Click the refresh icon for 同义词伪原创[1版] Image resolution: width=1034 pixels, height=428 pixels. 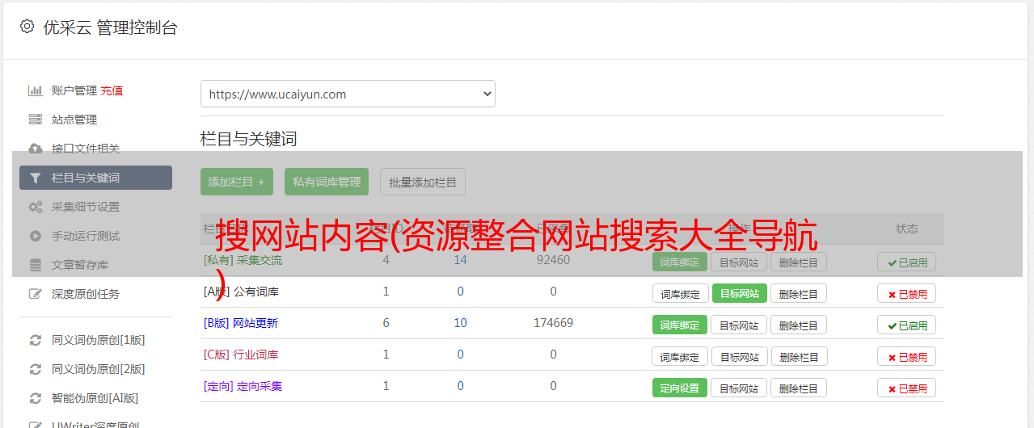tap(35, 340)
